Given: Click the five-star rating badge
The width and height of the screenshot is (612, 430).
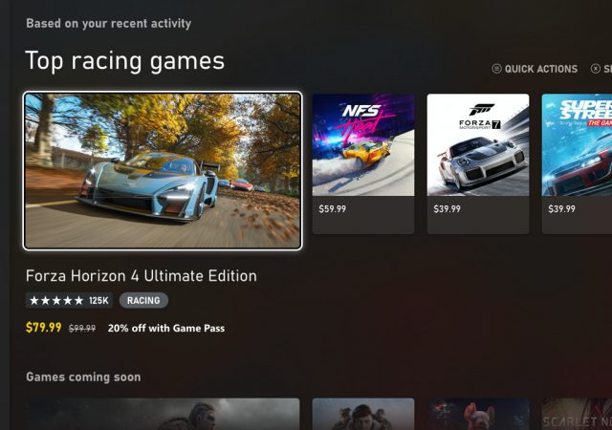Looking at the screenshot, I should [x=69, y=300].
